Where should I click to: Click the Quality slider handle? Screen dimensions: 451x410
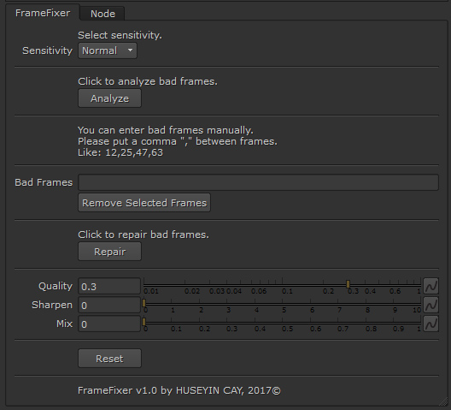coord(348,284)
